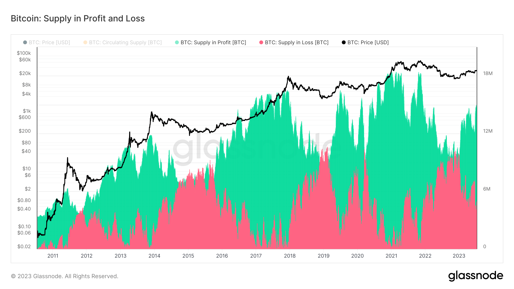Screen dimensions: 514x289
Task: Click the $0.10 price axis label
Action: click(x=24, y=227)
